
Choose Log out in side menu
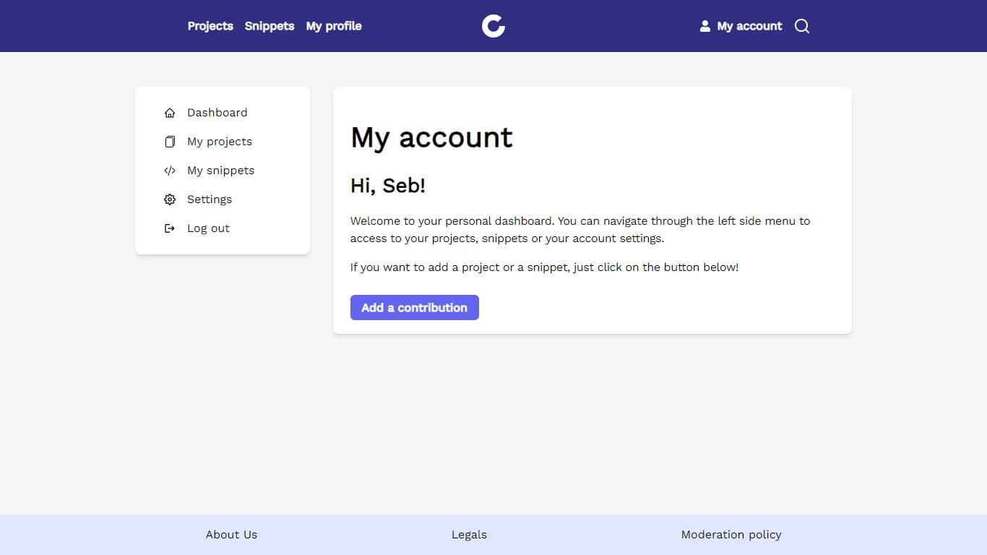tap(208, 228)
